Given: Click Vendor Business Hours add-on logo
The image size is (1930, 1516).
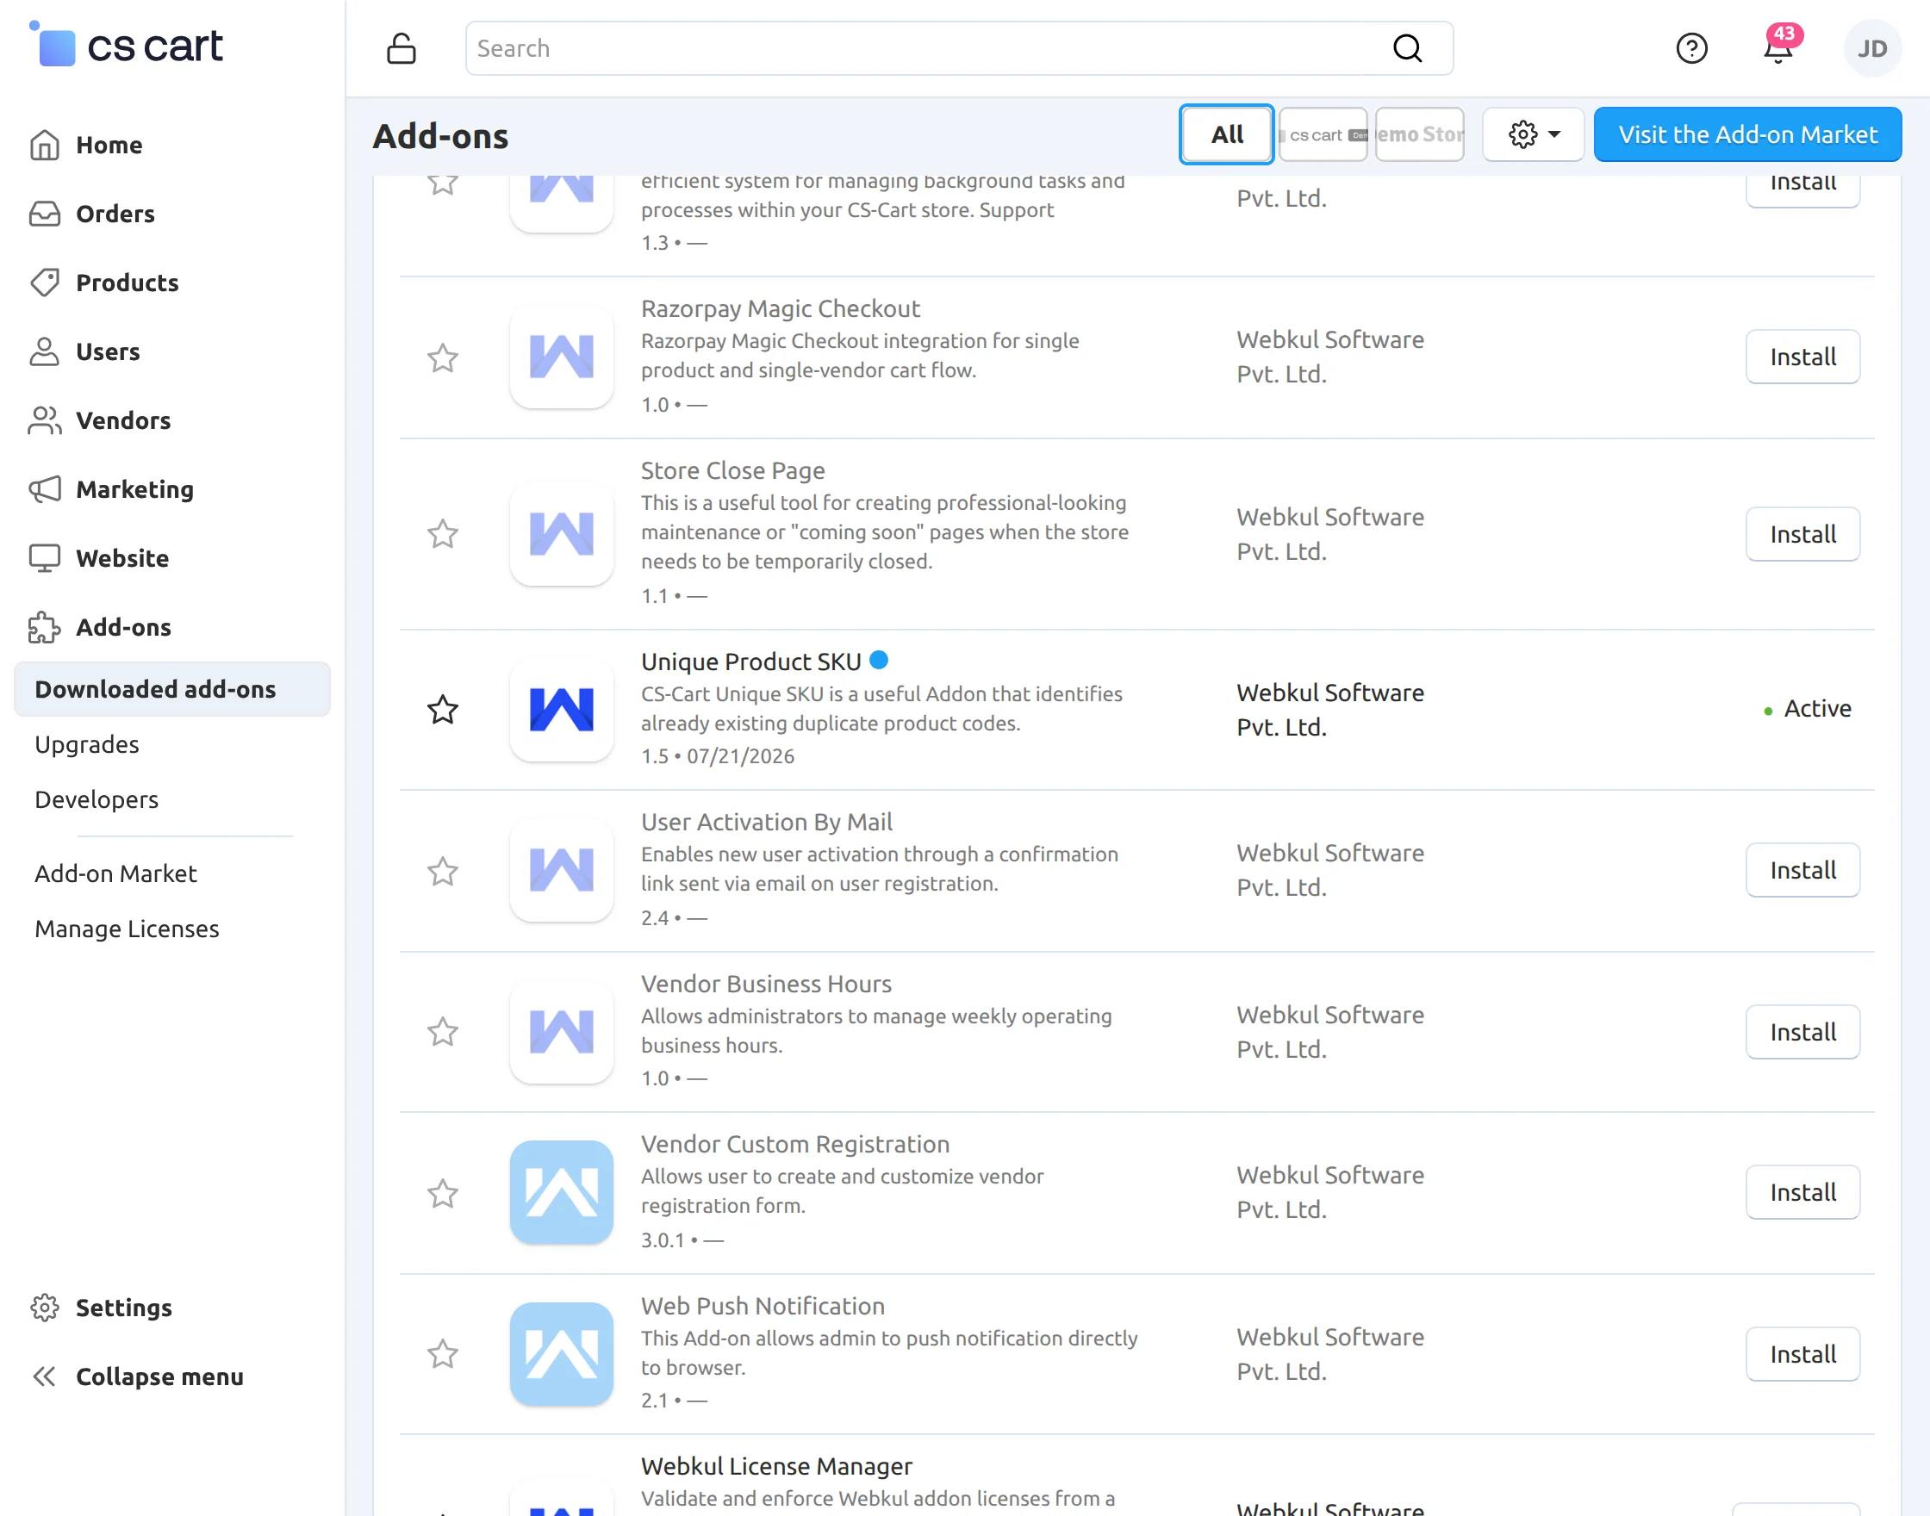Looking at the screenshot, I should point(561,1031).
